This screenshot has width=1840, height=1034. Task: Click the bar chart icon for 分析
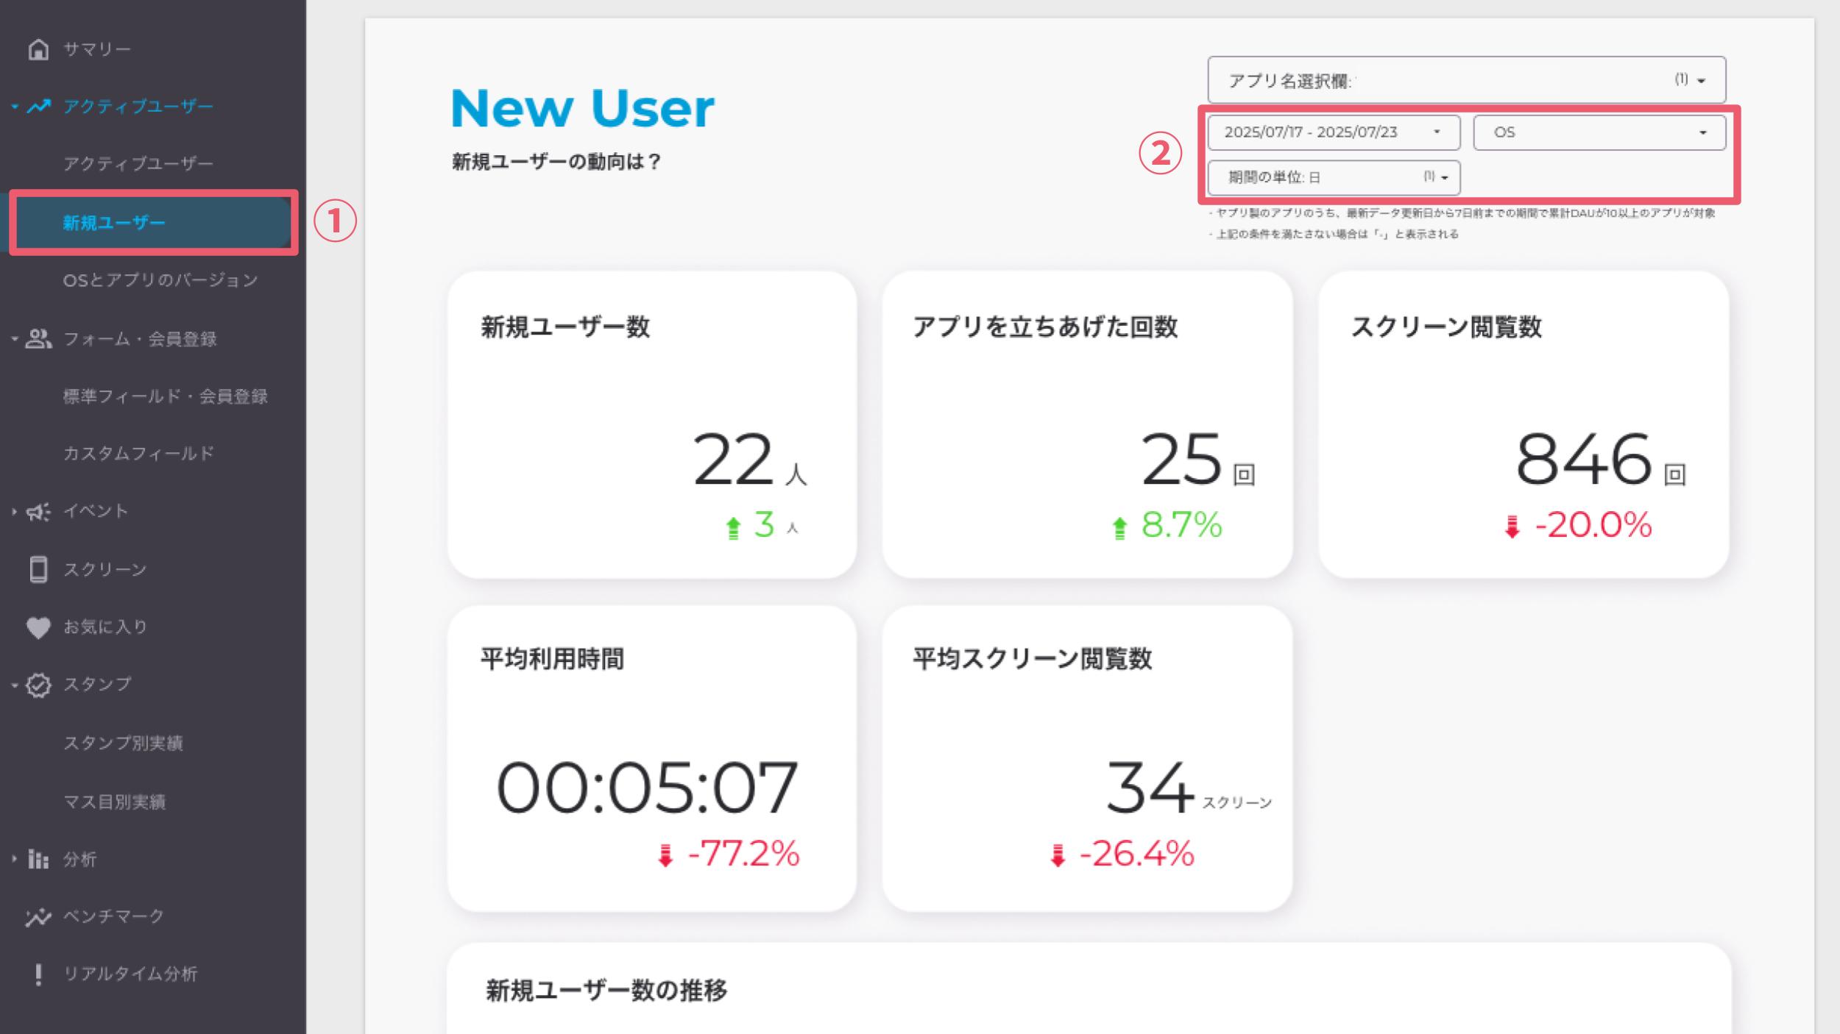click(38, 859)
